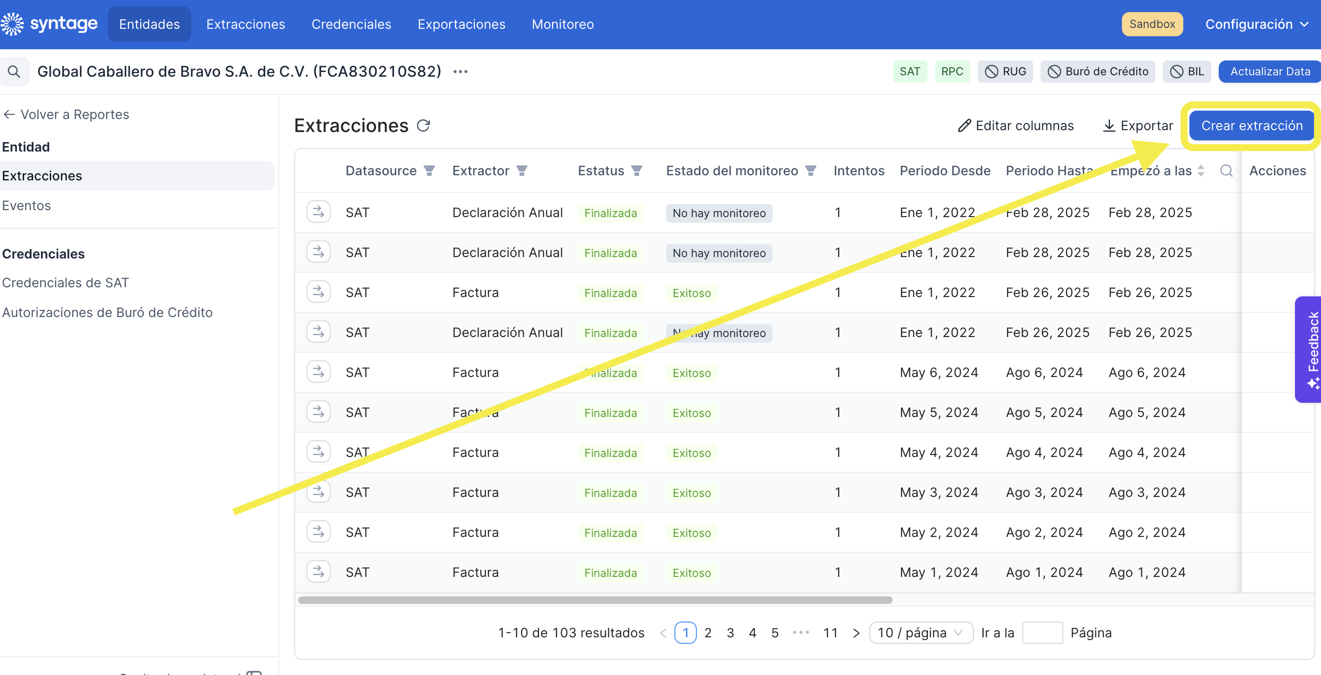
Task: Open the Extracciones nav tab
Action: click(246, 24)
